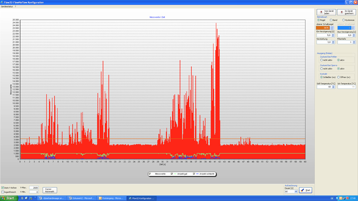Expand hidden system tray icons arrow
This screenshot has width=358, height=201.
[337, 198]
